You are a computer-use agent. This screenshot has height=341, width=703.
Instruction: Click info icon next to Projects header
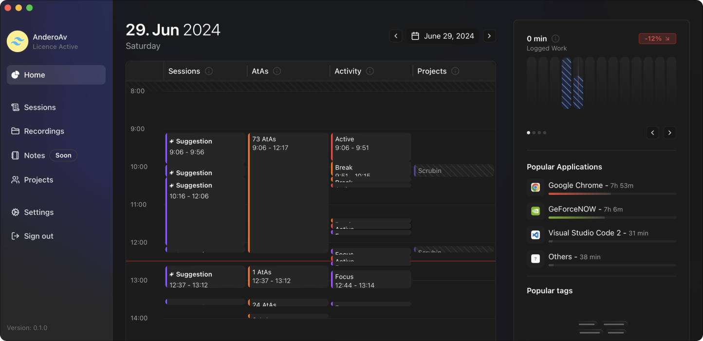tap(455, 71)
